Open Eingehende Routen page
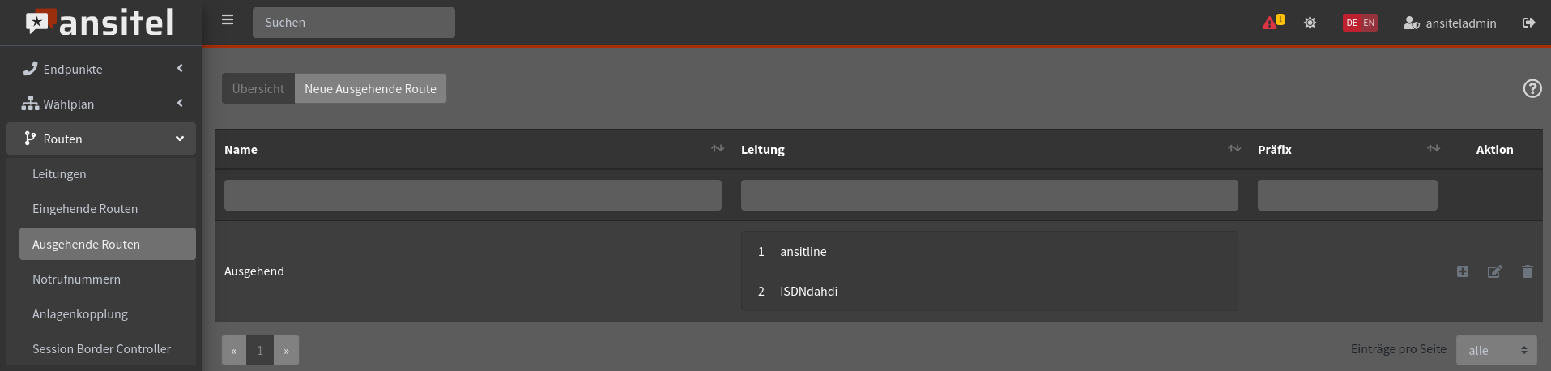Viewport: 1551px width, 371px height. (x=85, y=209)
